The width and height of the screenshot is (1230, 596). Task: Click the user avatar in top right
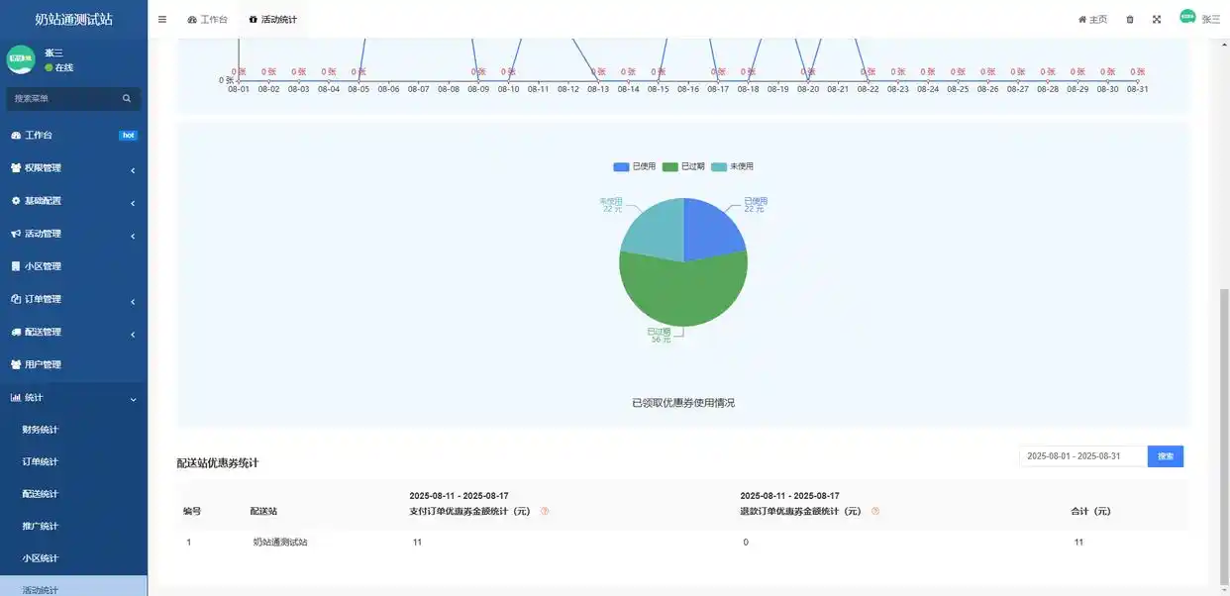click(x=1187, y=17)
